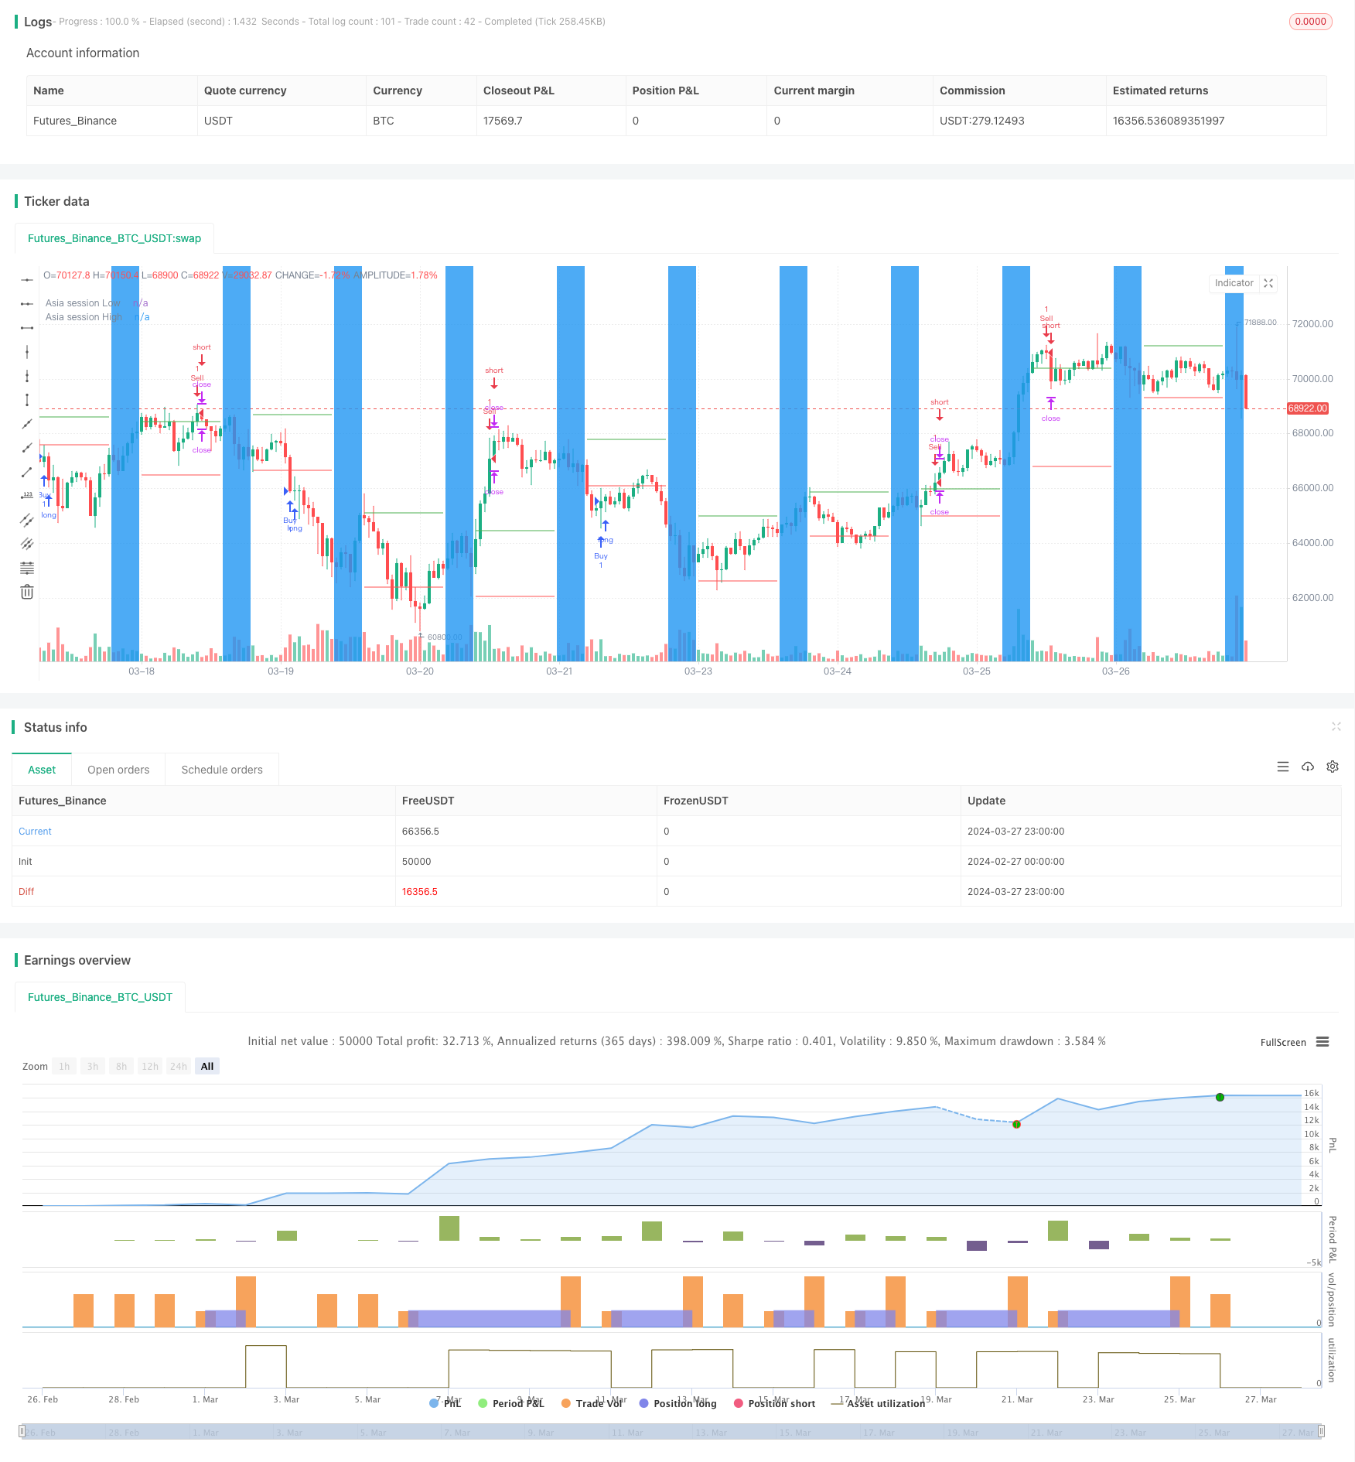Open the Indicator menu on the chart
The image size is (1355, 1462).
1234,283
